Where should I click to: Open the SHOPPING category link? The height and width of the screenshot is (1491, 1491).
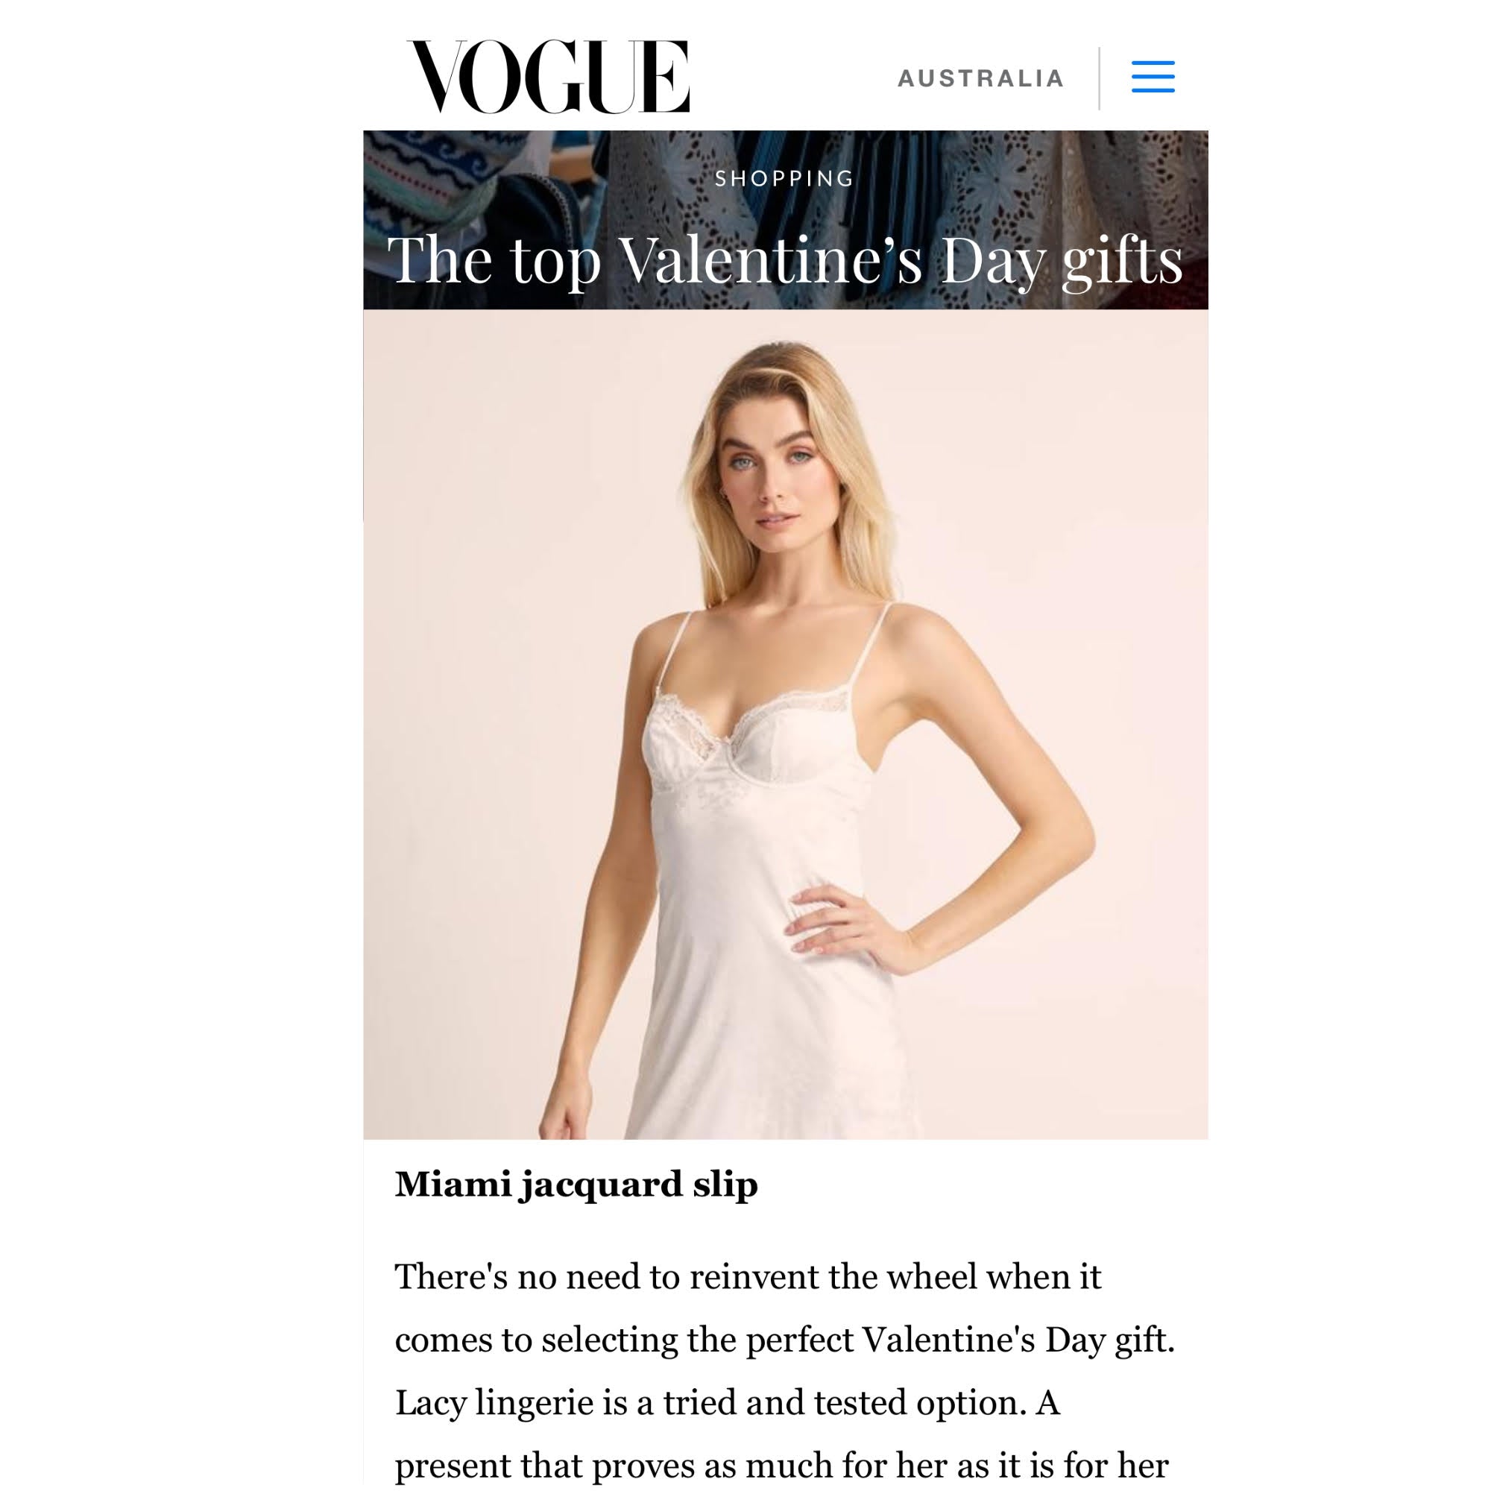tap(785, 178)
